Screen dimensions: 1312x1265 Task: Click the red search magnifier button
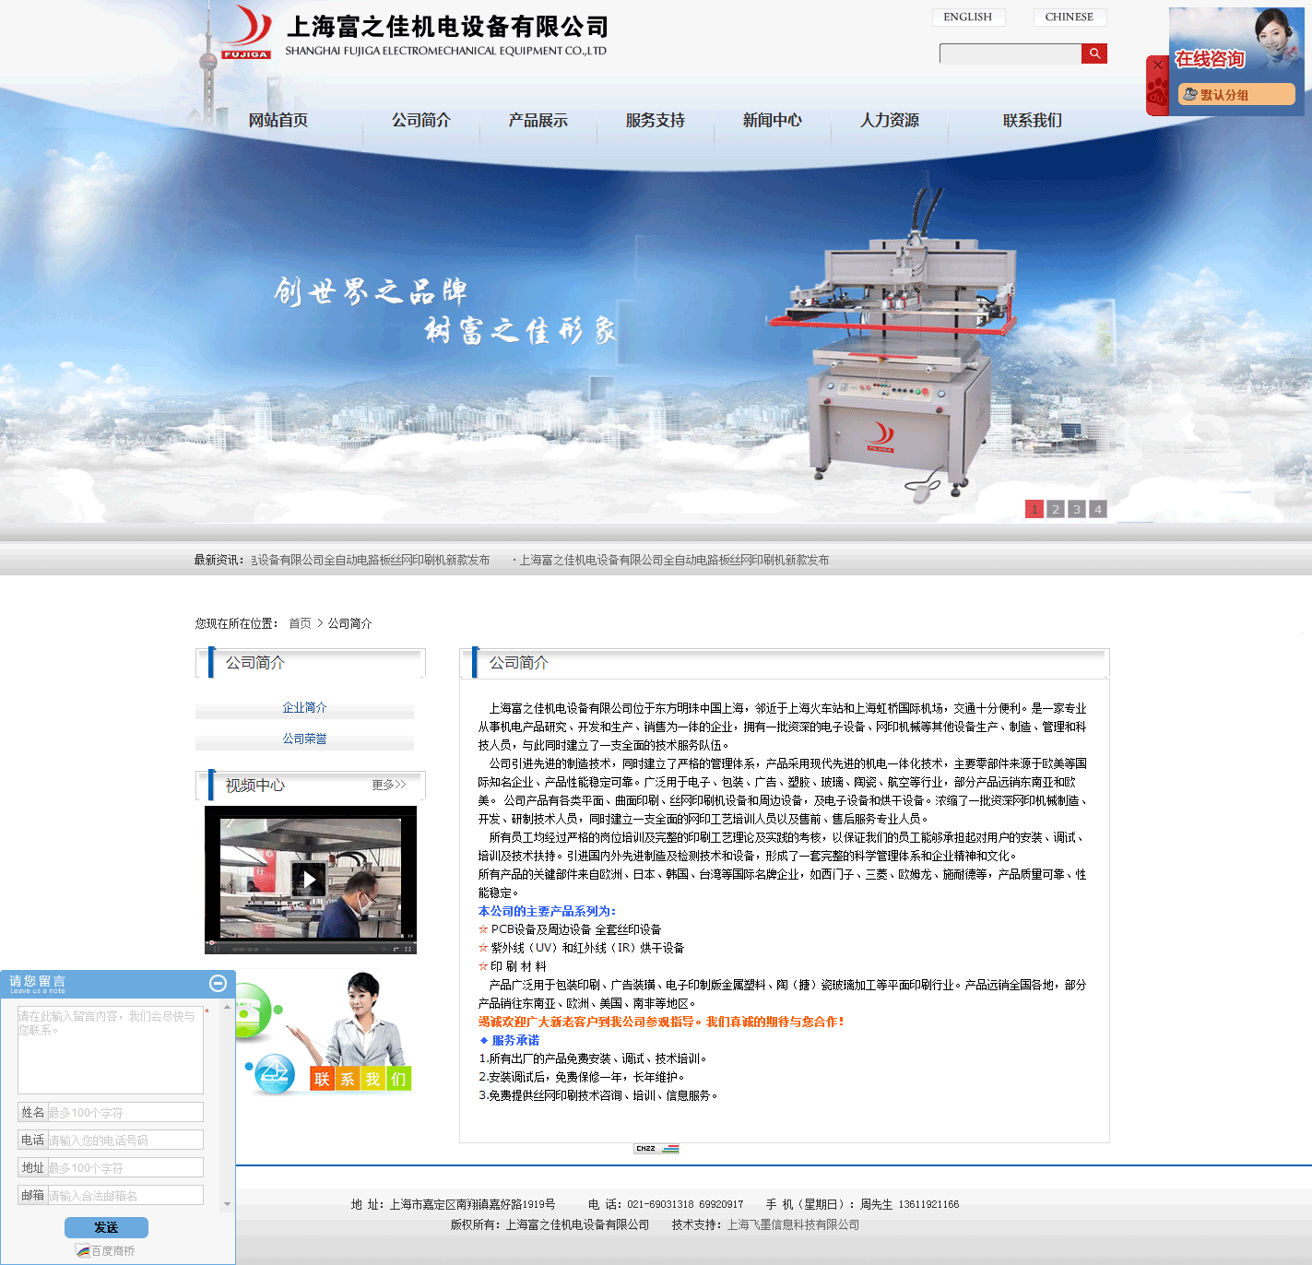[x=1093, y=53]
